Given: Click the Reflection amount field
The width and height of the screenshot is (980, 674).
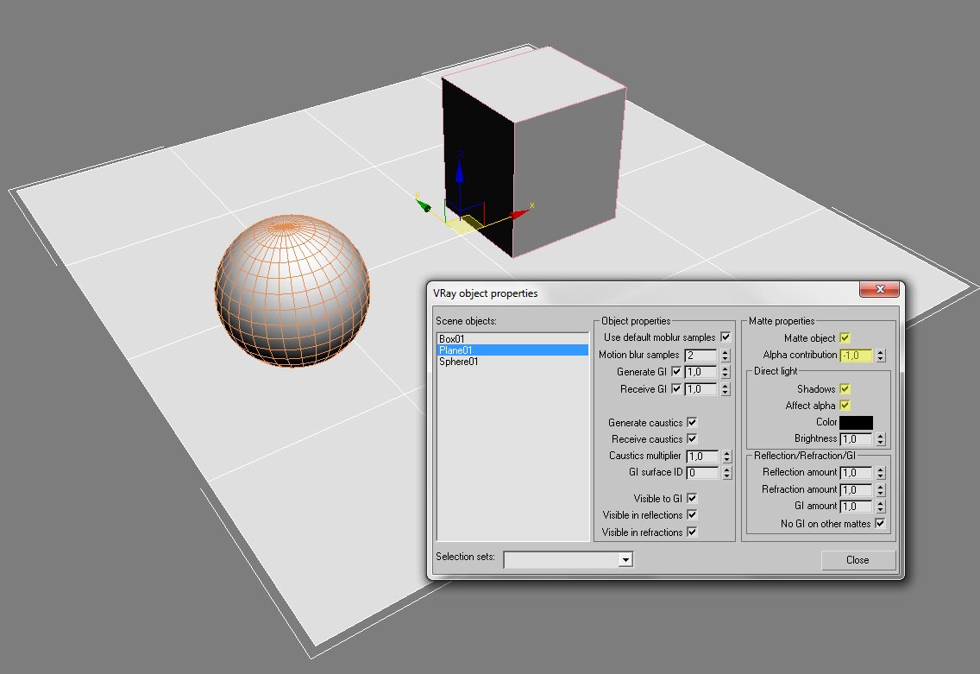Looking at the screenshot, I should coord(857,473).
